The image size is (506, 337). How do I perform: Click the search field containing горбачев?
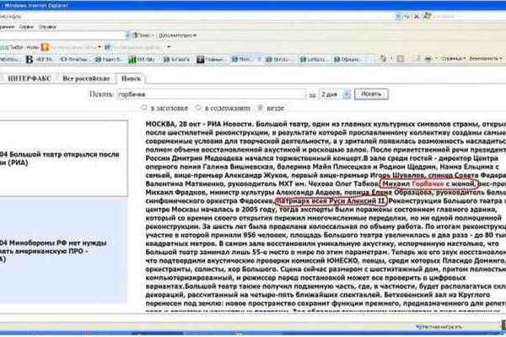click(212, 94)
